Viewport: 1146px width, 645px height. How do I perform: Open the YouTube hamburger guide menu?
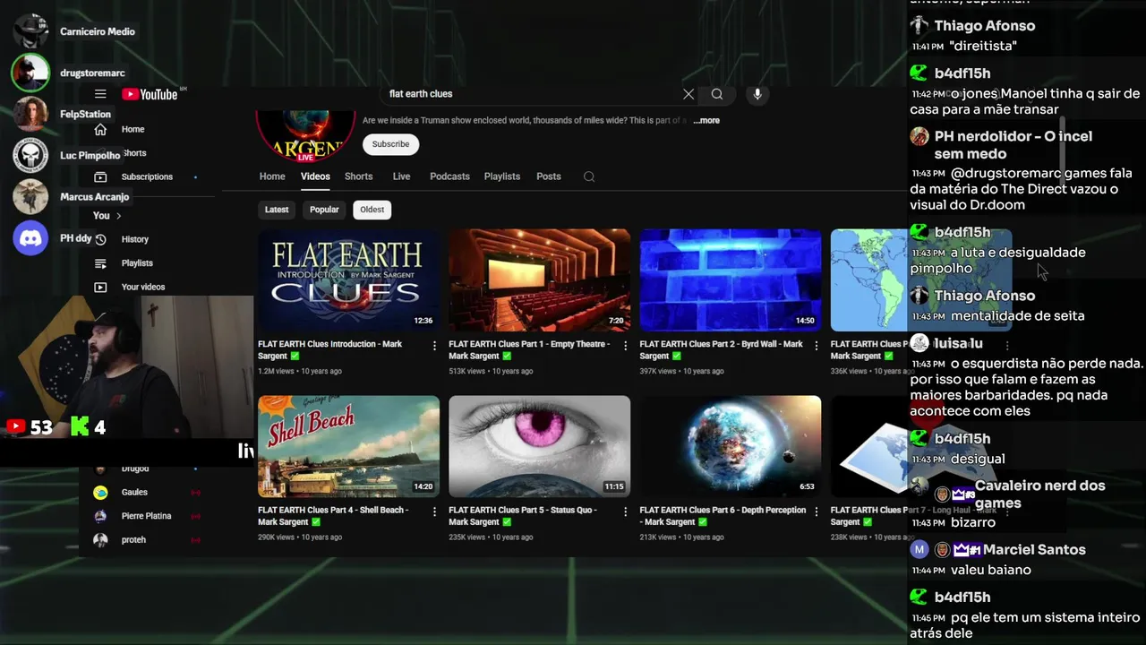point(100,94)
